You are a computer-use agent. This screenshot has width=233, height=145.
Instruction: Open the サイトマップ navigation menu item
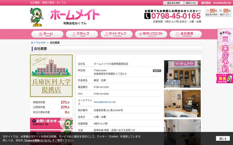coord(116,34)
